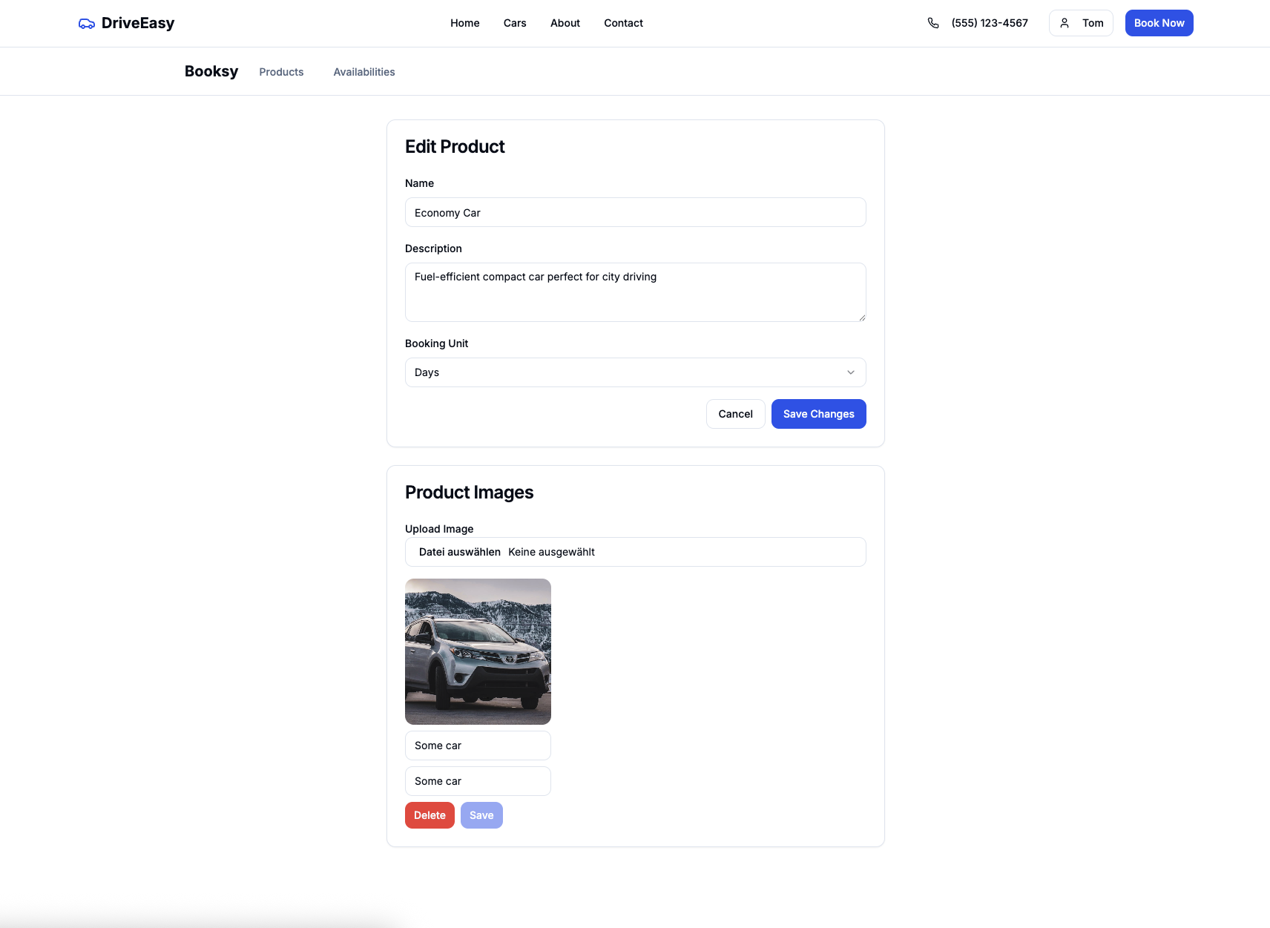
Task: Click the Datei auswählen file chooser
Action: tap(460, 552)
